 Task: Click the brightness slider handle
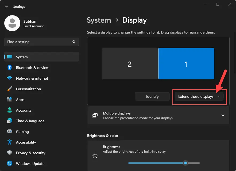pos(185,163)
